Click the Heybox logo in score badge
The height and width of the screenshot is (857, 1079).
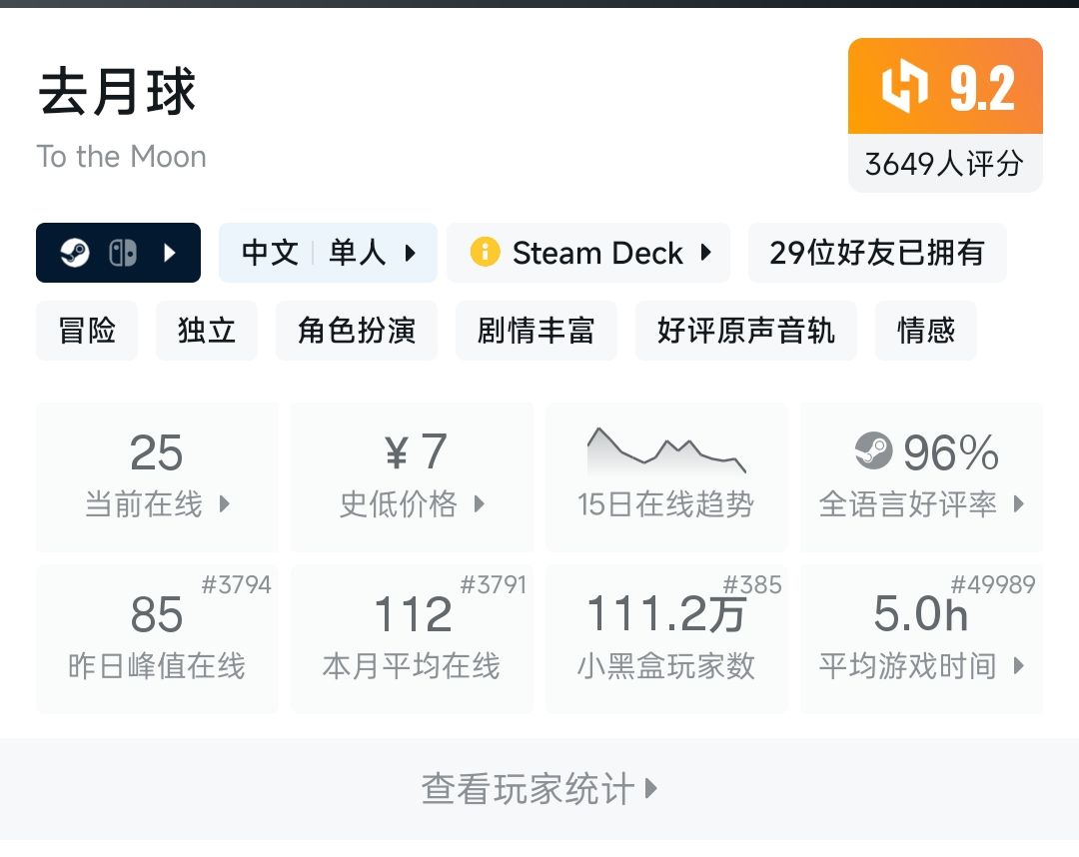904,87
